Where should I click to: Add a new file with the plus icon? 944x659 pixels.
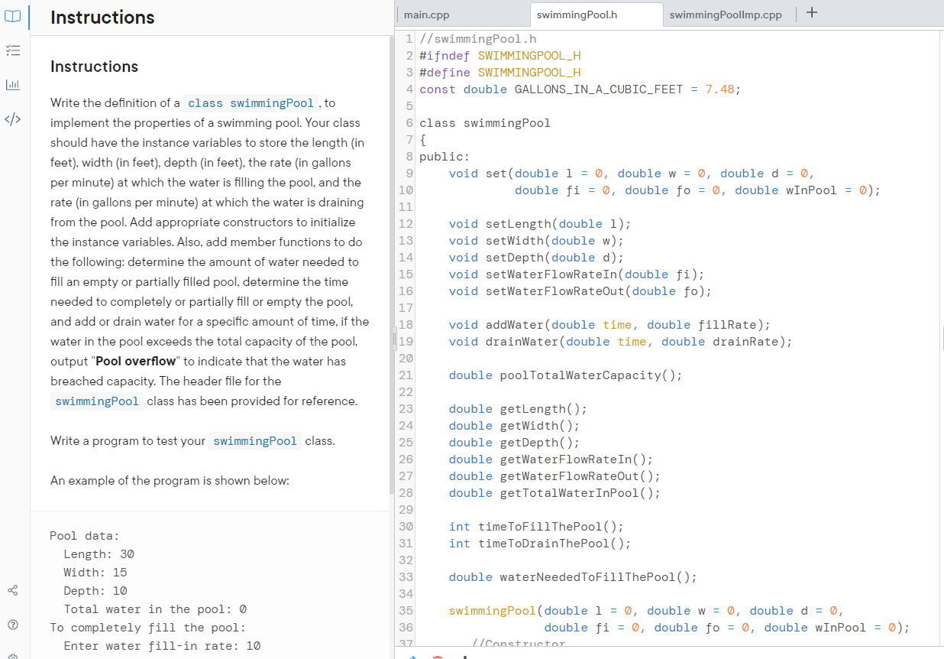[811, 12]
